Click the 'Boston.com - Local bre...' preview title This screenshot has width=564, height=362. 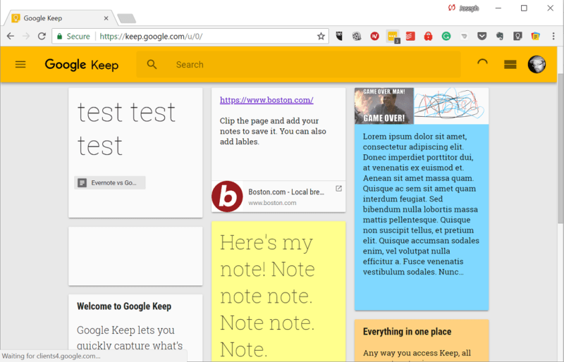coord(286,192)
